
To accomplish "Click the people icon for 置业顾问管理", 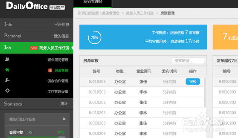I will (x=7, y=59).
